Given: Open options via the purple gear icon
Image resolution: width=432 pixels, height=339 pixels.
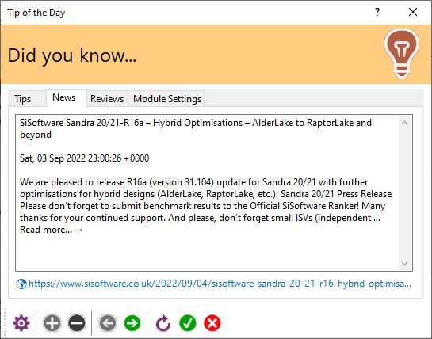Looking at the screenshot, I should (x=21, y=322).
